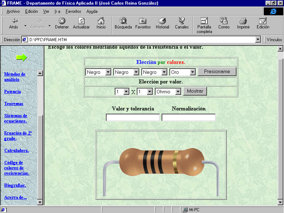
Task: Click the page icon in address bar
Action: 25,39
